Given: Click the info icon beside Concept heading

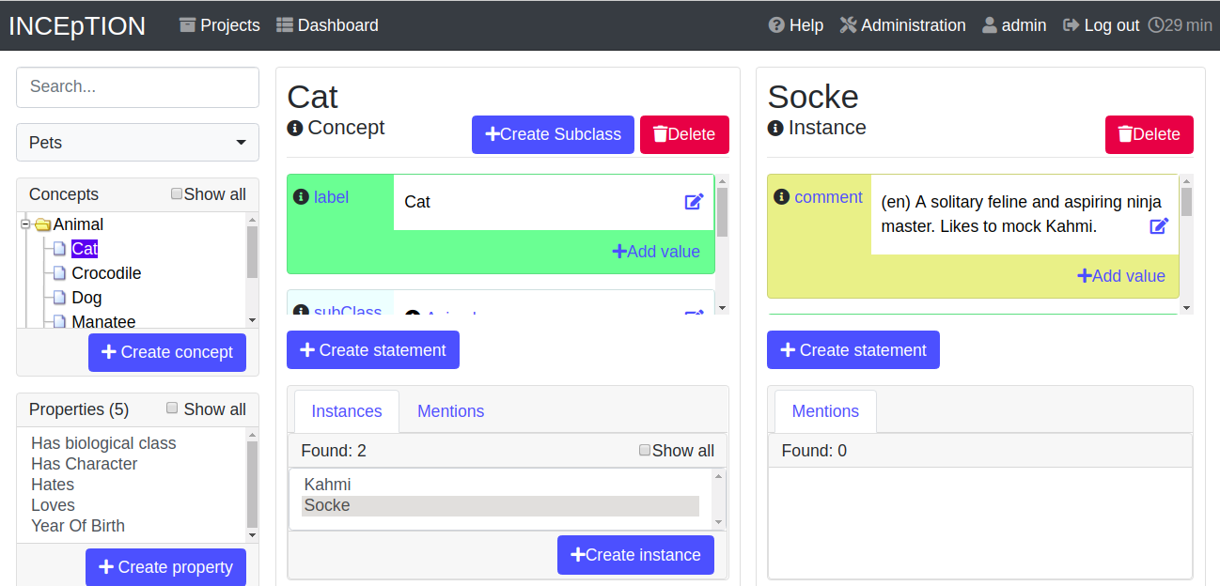Looking at the screenshot, I should coord(295,128).
